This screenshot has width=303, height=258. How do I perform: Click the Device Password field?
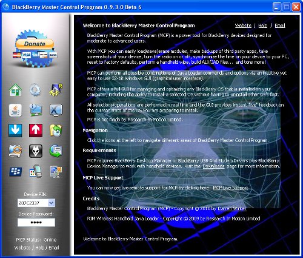coord(36,222)
